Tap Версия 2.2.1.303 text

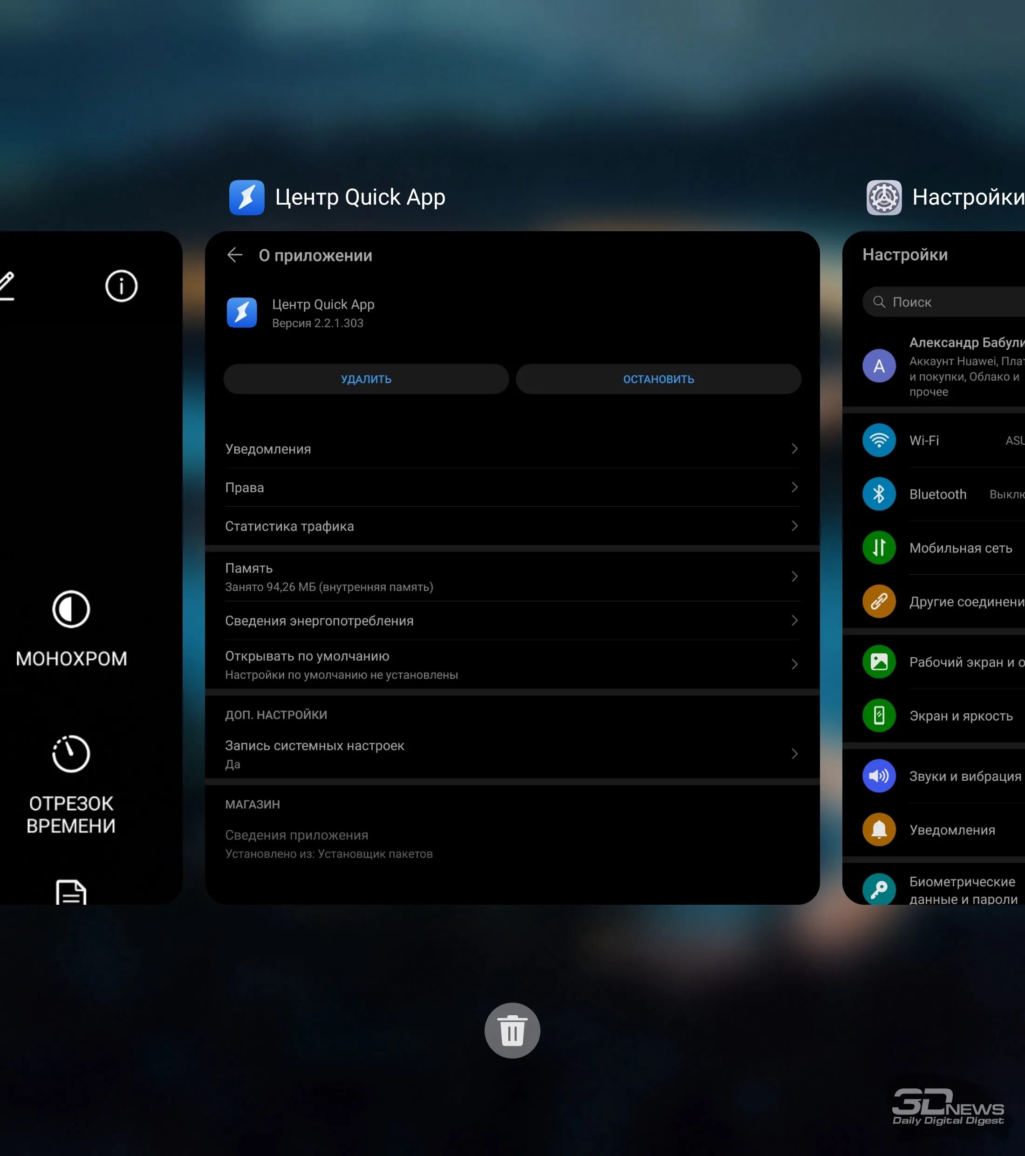click(x=317, y=323)
